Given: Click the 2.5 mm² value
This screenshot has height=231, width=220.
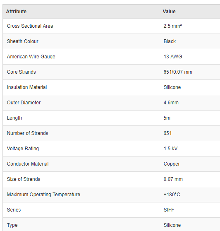Looking at the screenshot, I should coord(172,26).
